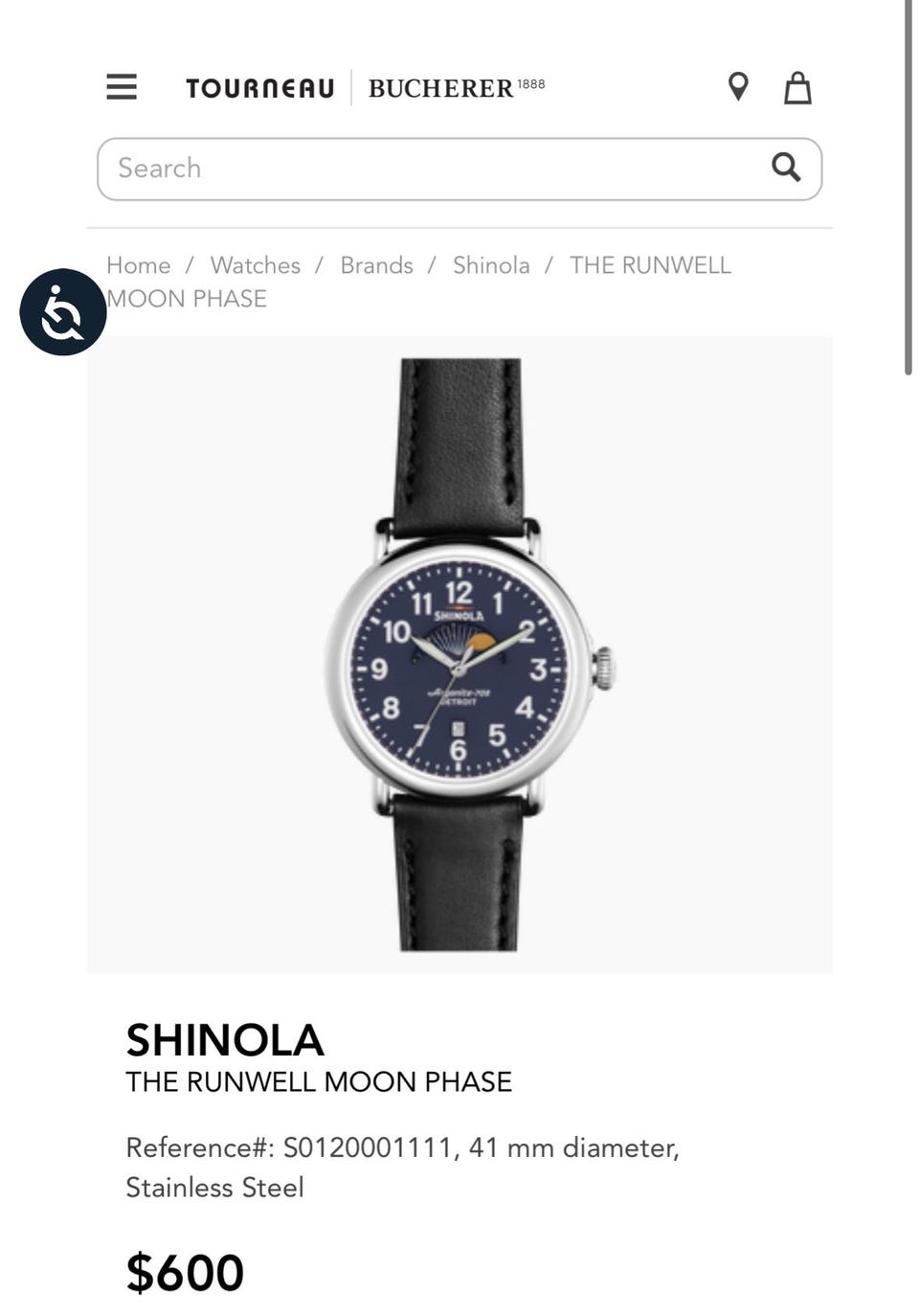Click the Bucherer 1888 logo

[x=456, y=88]
